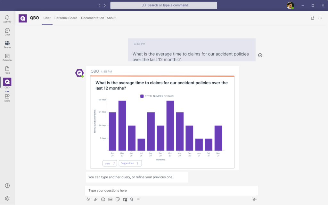Open the sticker picker

click(x=118, y=199)
